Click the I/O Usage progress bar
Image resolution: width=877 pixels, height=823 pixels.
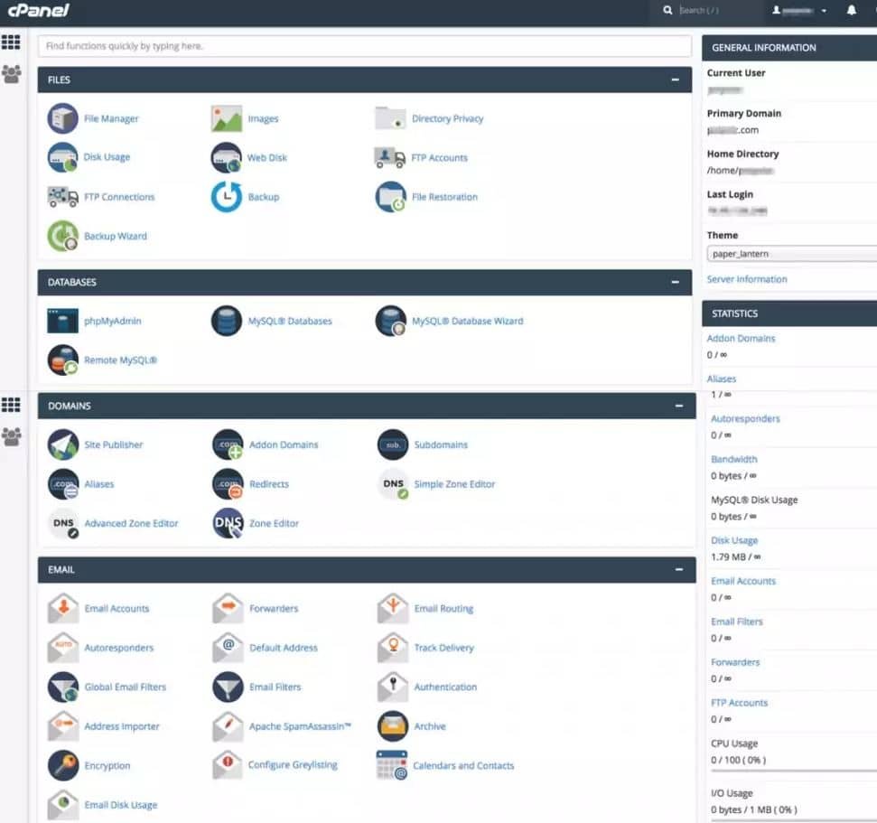click(794, 820)
